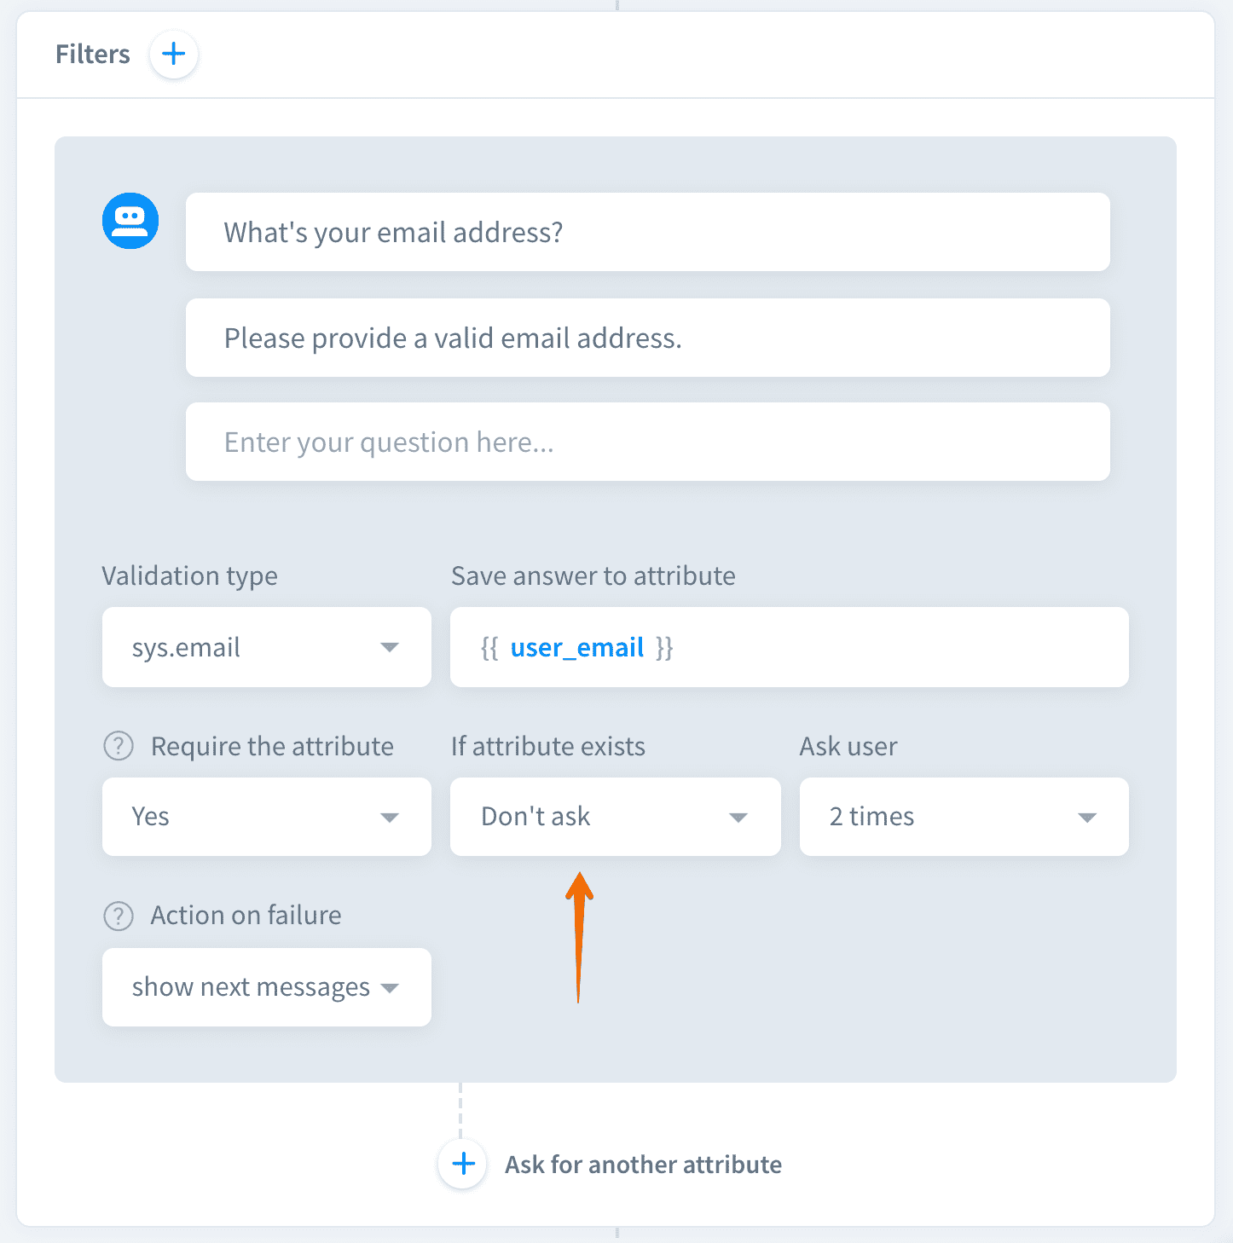Click help icon beside Require the attribute
Viewport: 1233px width, 1243px height.
(x=119, y=746)
